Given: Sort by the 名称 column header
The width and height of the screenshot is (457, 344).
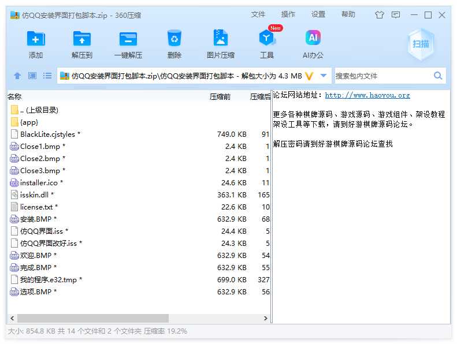Looking at the screenshot, I should (14, 97).
